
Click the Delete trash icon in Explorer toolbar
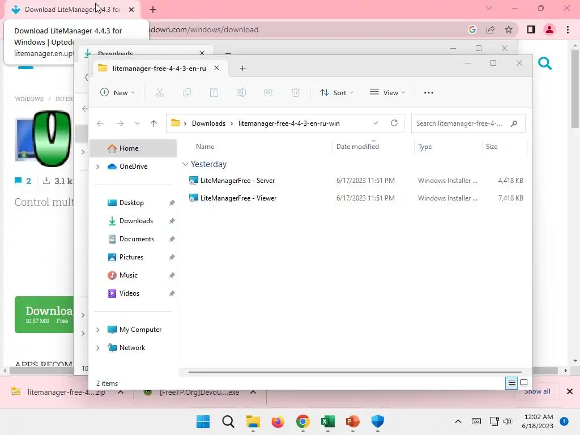pyautogui.click(x=295, y=92)
